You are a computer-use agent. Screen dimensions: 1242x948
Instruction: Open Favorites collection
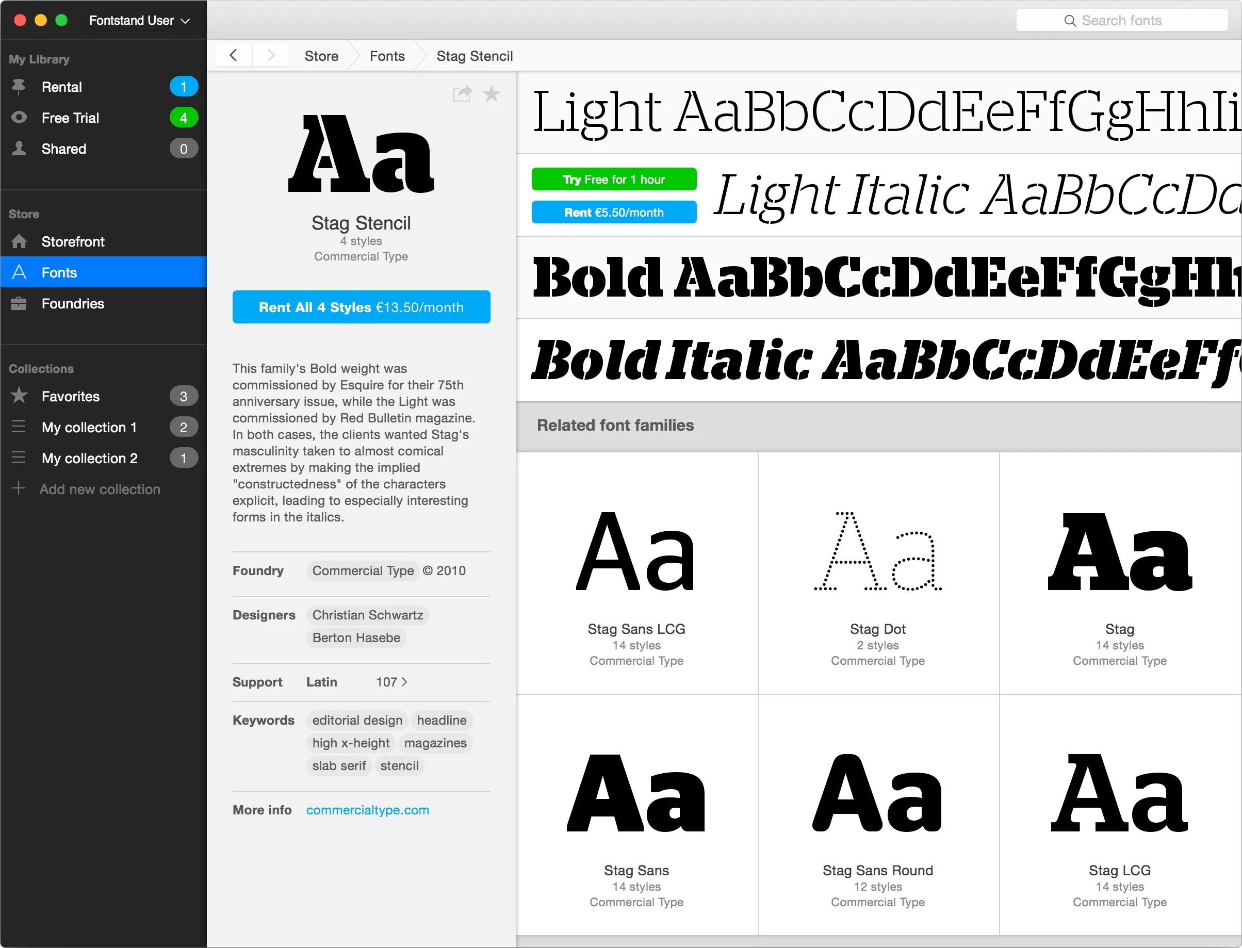click(103, 396)
